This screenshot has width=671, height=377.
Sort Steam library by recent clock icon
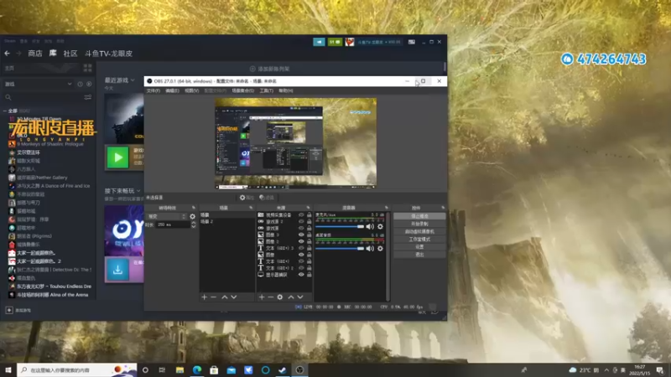pos(80,85)
